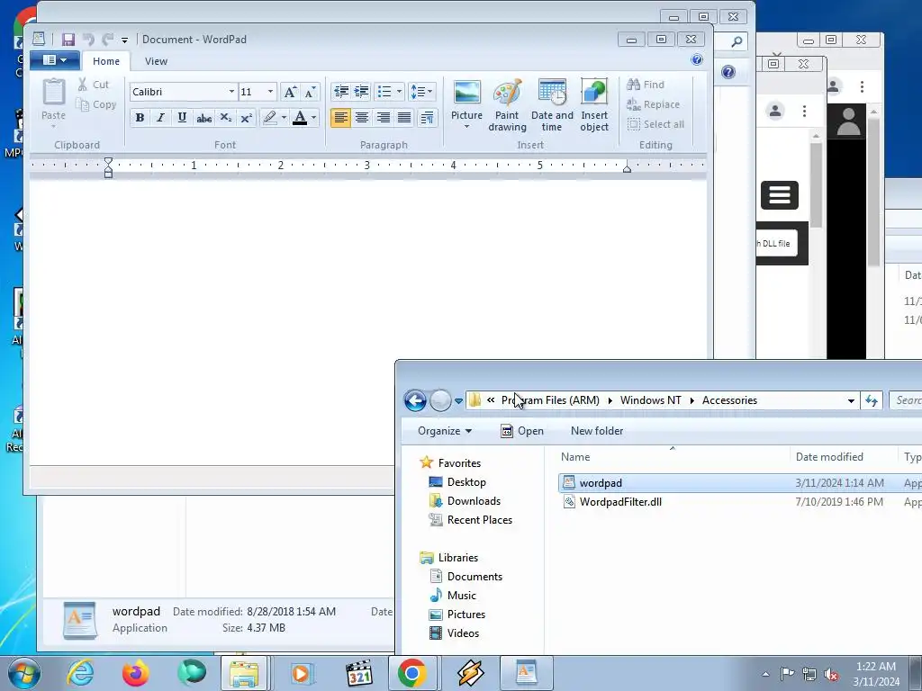Open the Explorer address bar history dropdown

click(851, 400)
